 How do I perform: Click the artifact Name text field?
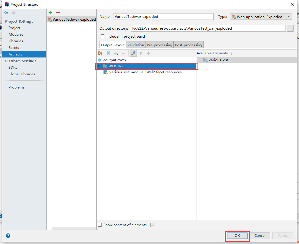click(x=163, y=17)
